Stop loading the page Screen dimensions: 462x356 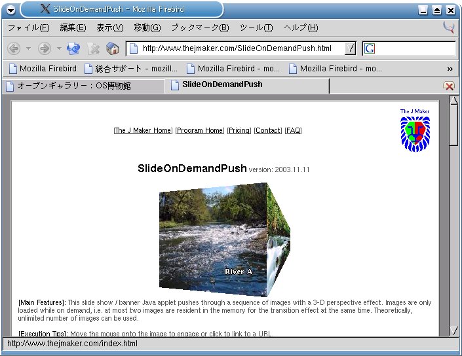[94, 48]
